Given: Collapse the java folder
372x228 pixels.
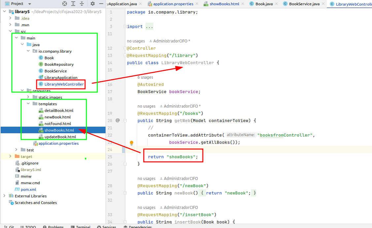Looking at the screenshot, I should (x=22, y=44).
